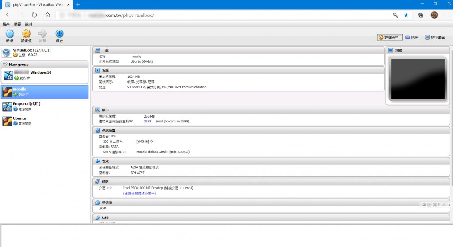
Task: Click the address bar URL field
Action: click(x=223, y=15)
